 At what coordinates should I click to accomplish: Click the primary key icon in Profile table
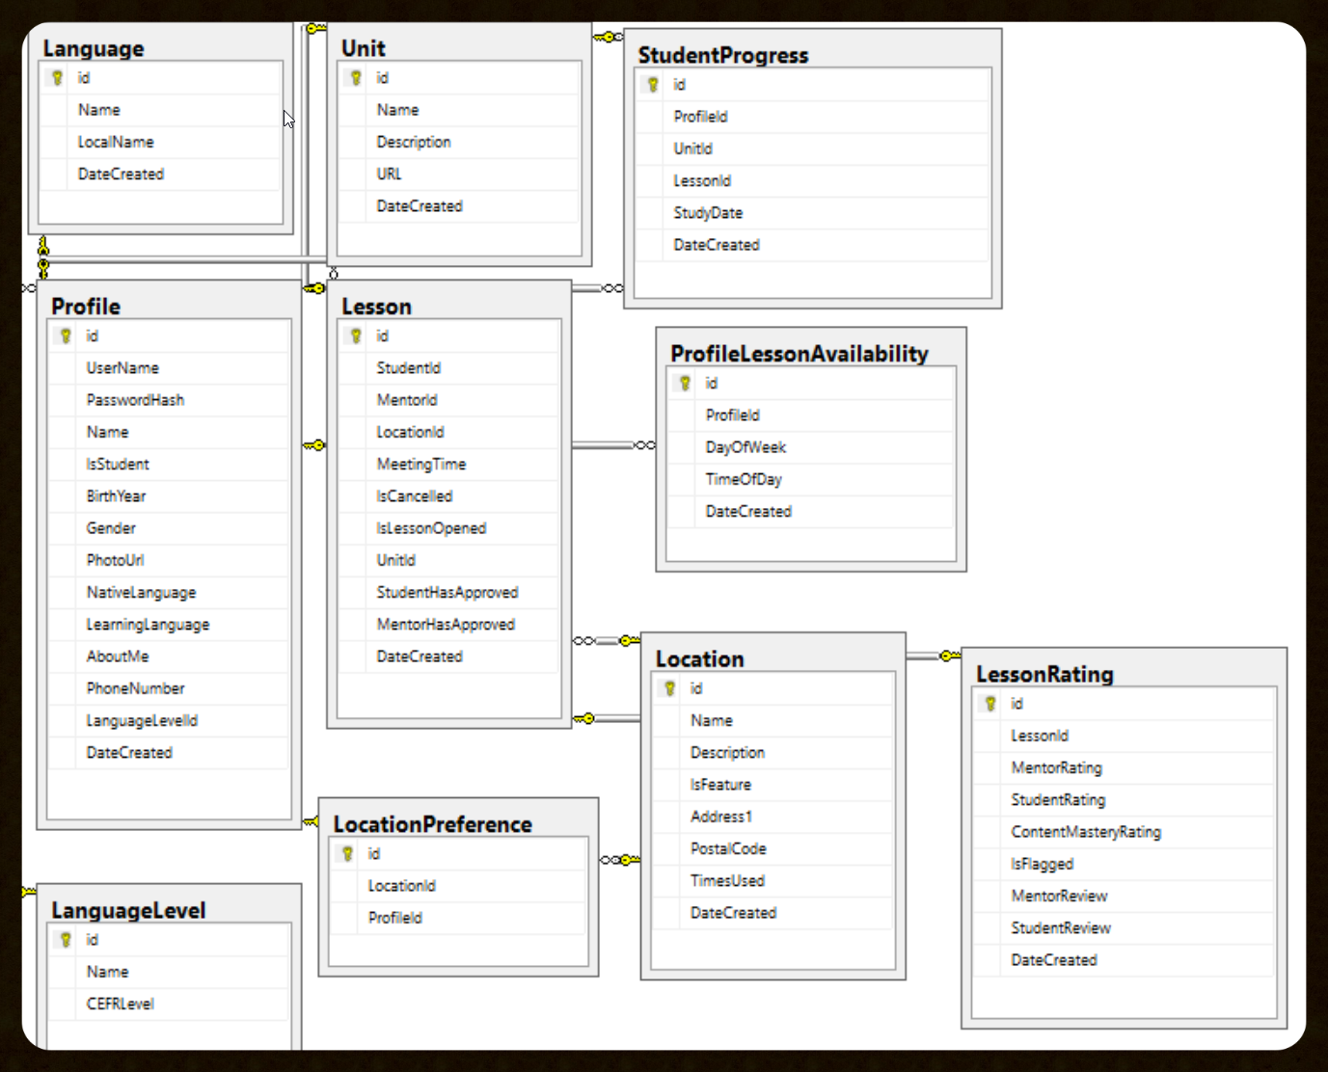pos(66,336)
